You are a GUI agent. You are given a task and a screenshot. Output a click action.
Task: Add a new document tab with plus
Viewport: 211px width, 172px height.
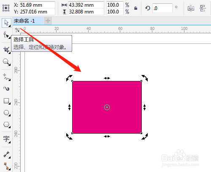pyautogui.click(x=48, y=21)
